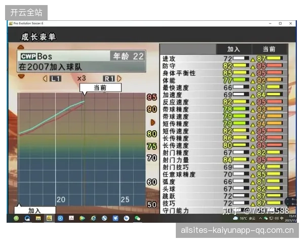Select the 技巧 stat row

pos(223,204)
